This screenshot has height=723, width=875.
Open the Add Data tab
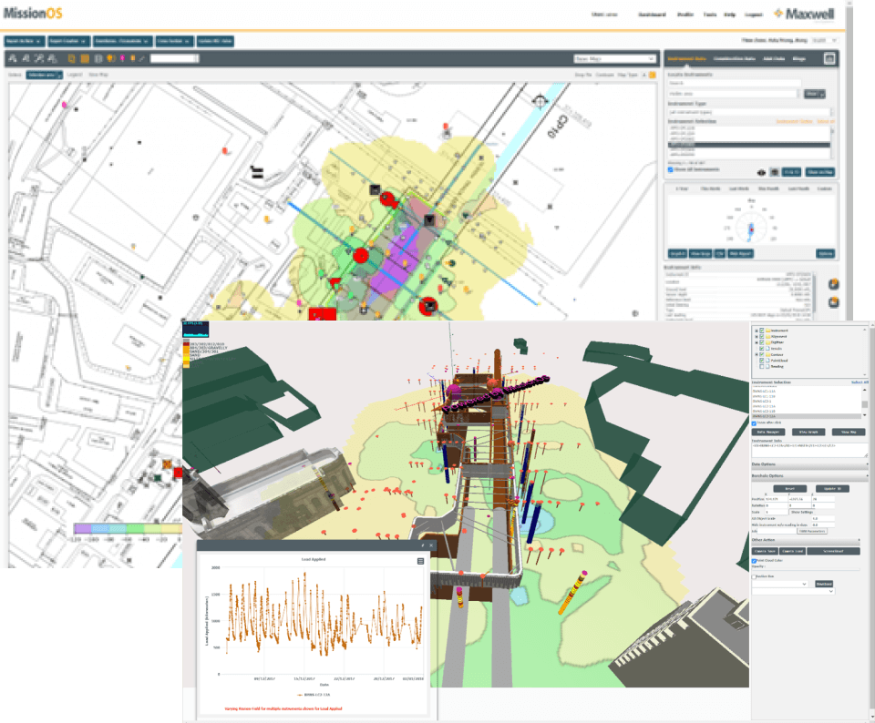(774, 58)
